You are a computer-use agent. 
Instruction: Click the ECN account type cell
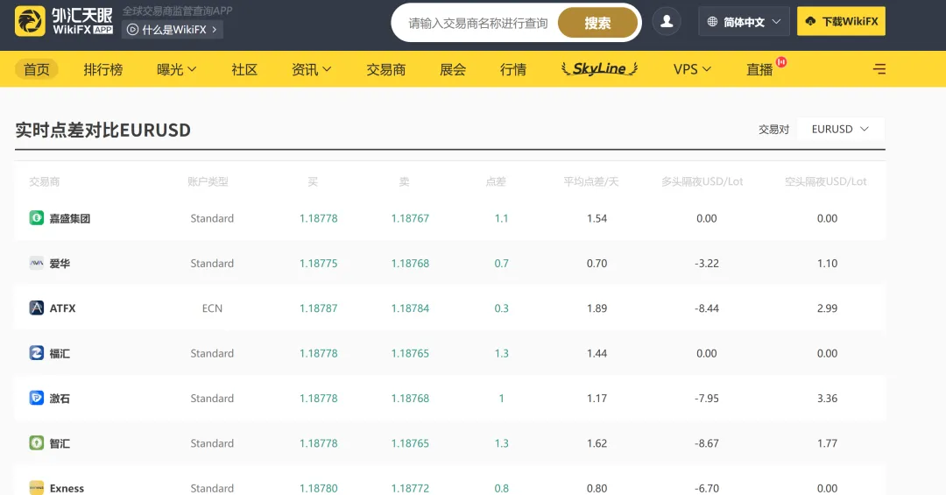click(x=212, y=308)
